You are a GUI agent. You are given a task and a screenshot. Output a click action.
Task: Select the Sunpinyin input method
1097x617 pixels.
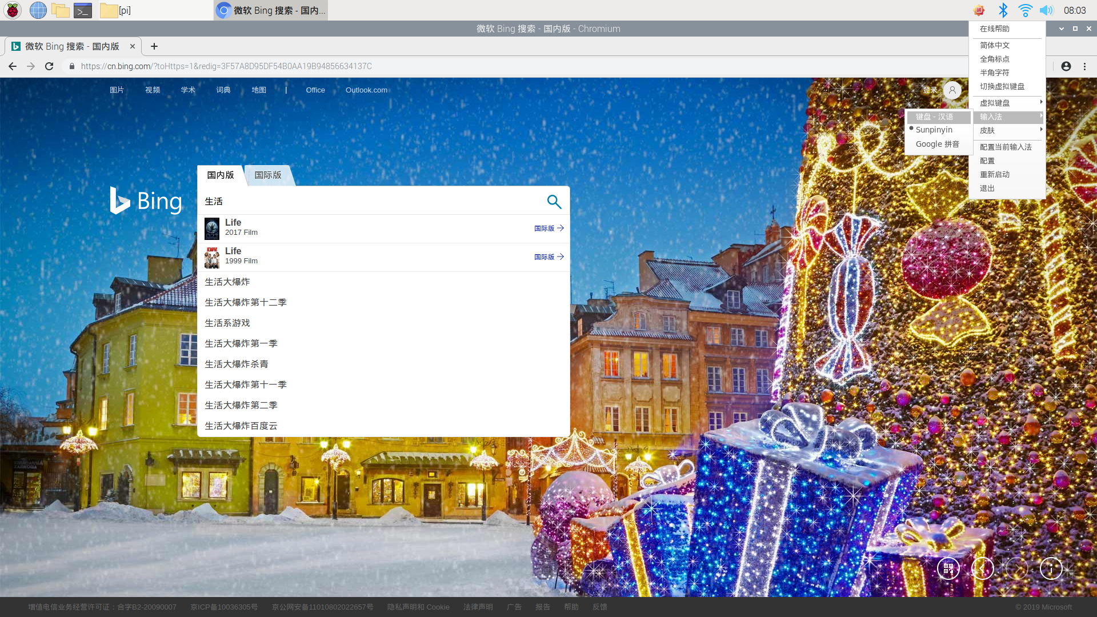934,130
